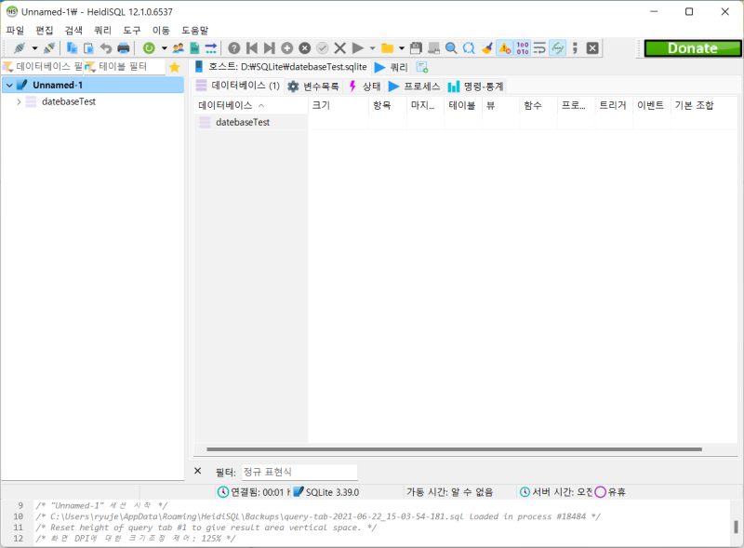Open the 검색 menu
Image resolution: width=744 pixels, height=548 pixels.
pyautogui.click(x=73, y=30)
